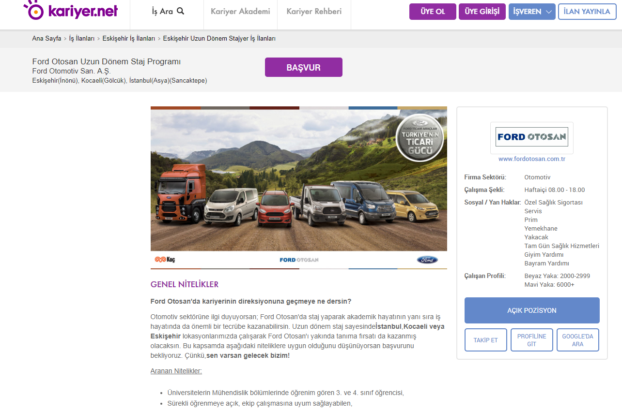This screenshot has height=410, width=622.
Task: Click the Prim benefit entry
Action: (x=531, y=220)
